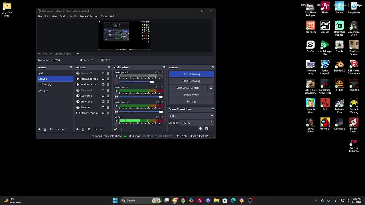Open the Edit menu
Viewport: 365px width, 205px height.
pos(46,17)
